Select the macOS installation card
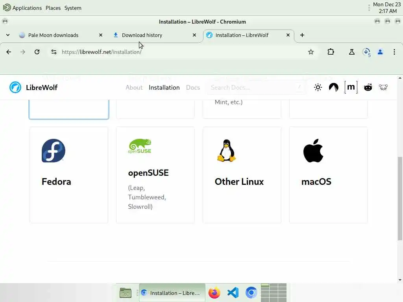Viewport: 403px width, 302px height. click(x=329, y=175)
